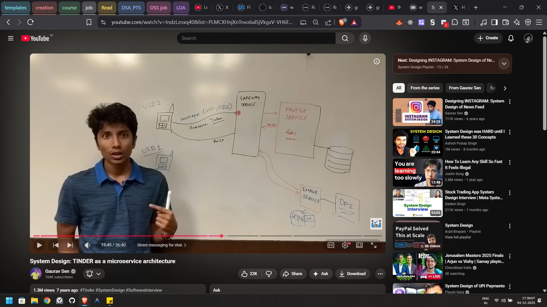
Task: Expand the Next up playlist panel
Action: point(504,64)
